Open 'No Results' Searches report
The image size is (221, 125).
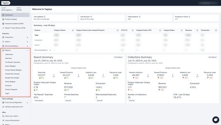(x=13, y=62)
